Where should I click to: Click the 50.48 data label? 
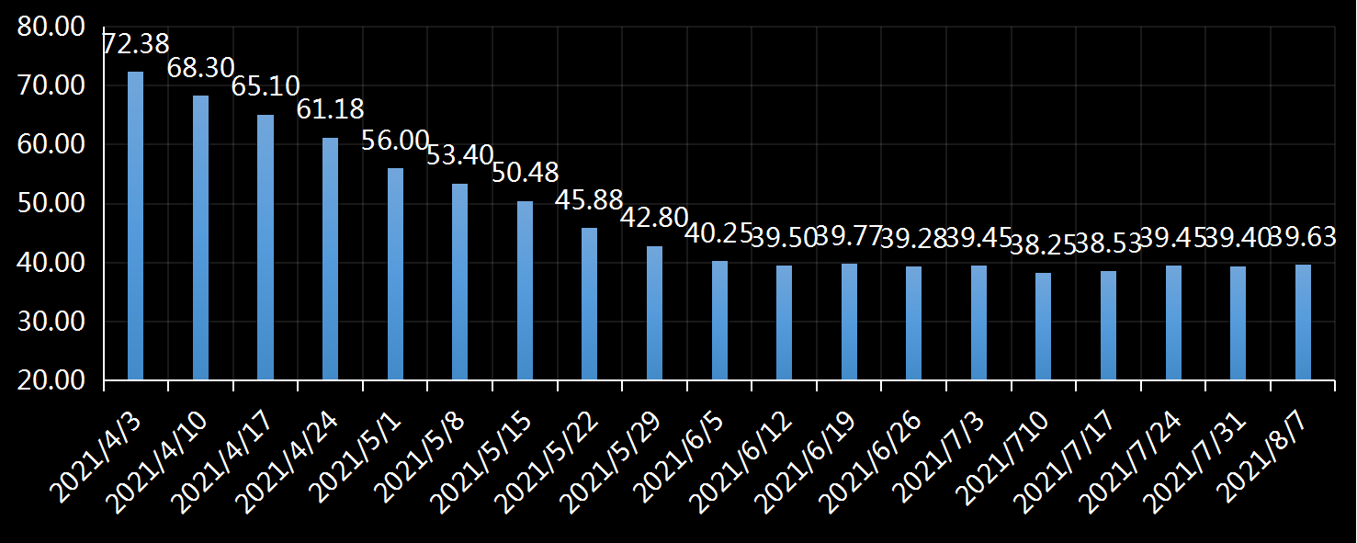525,173
